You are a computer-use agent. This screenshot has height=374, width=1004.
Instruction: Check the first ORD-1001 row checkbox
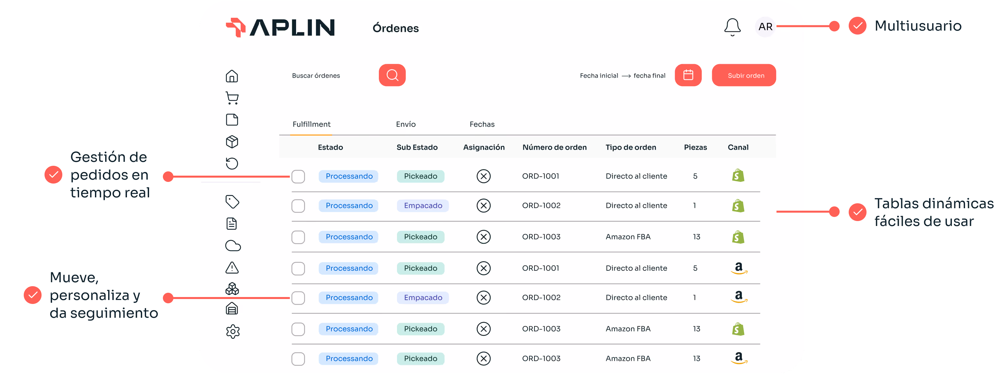coord(298,177)
